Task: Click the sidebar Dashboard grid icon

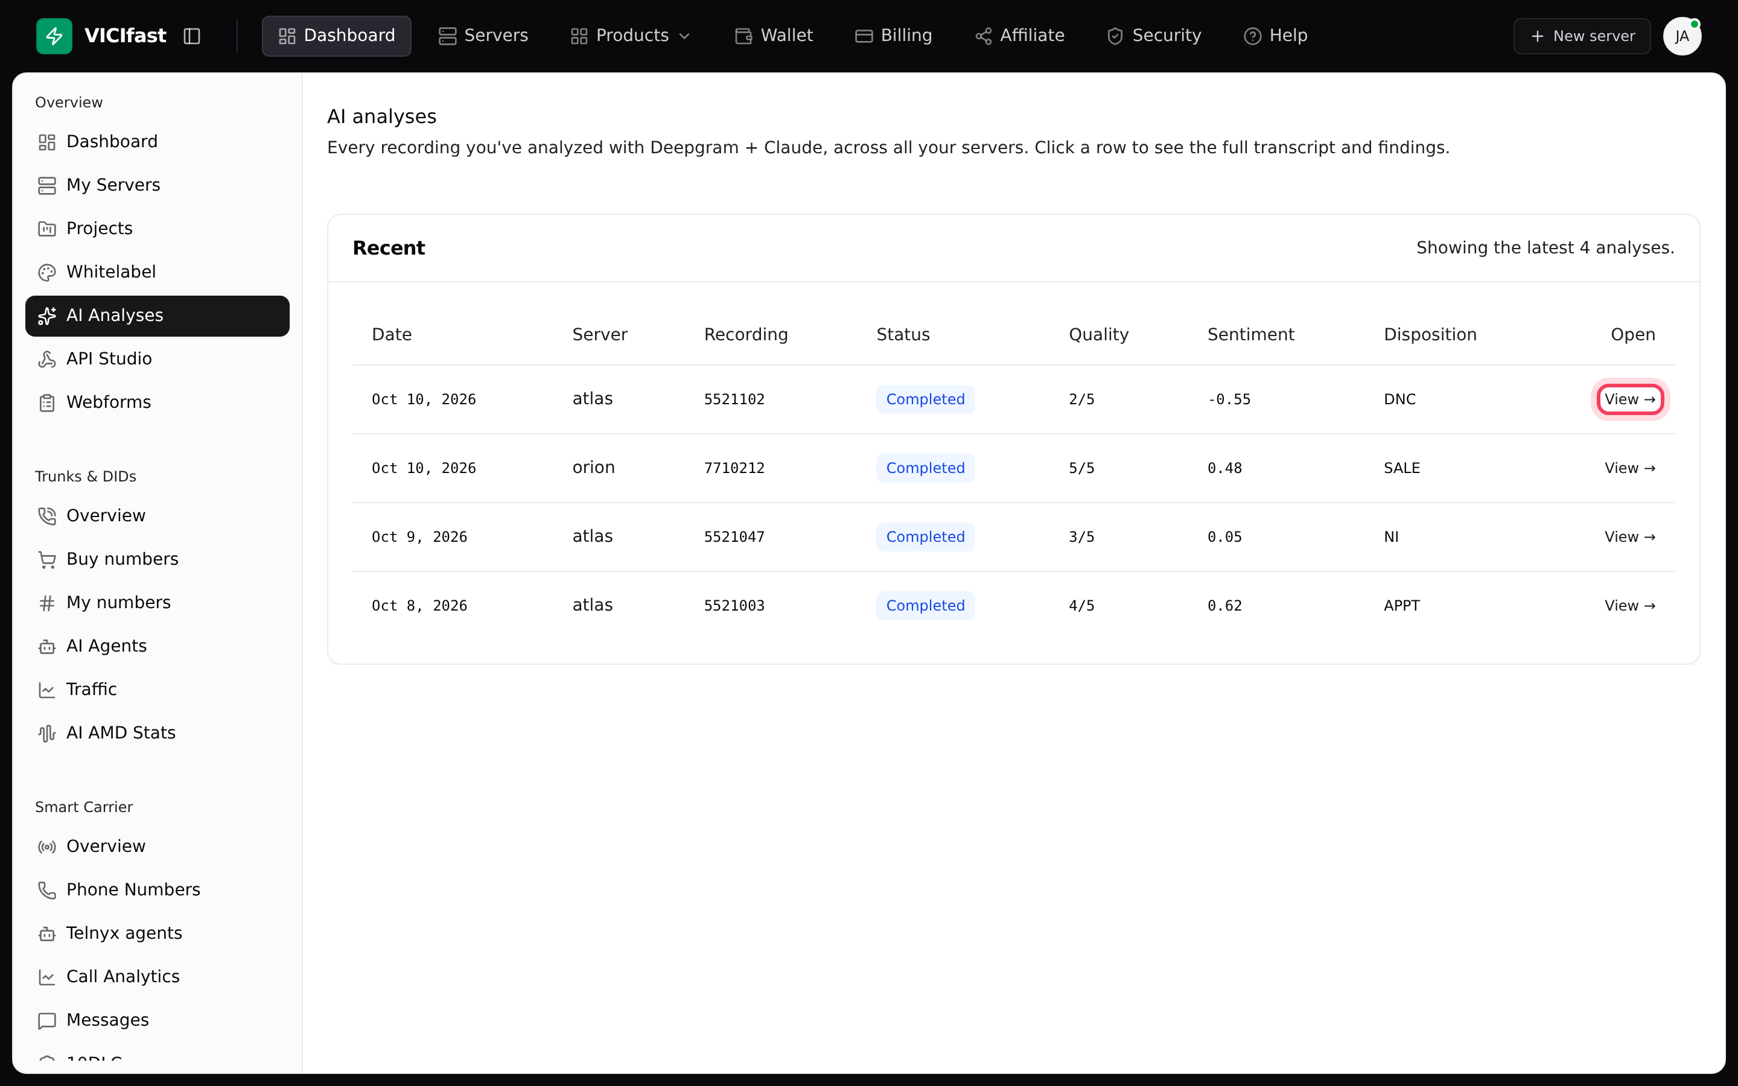Action: tap(46, 142)
